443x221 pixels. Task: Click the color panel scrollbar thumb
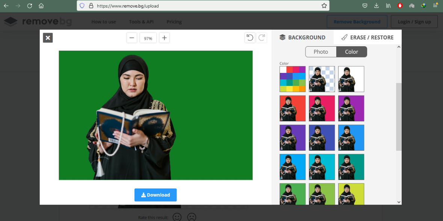pos(399,117)
